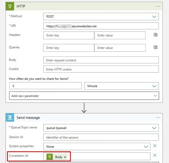The image size is (169, 163).
Task: Click the How often check items text
Action: 39,79
